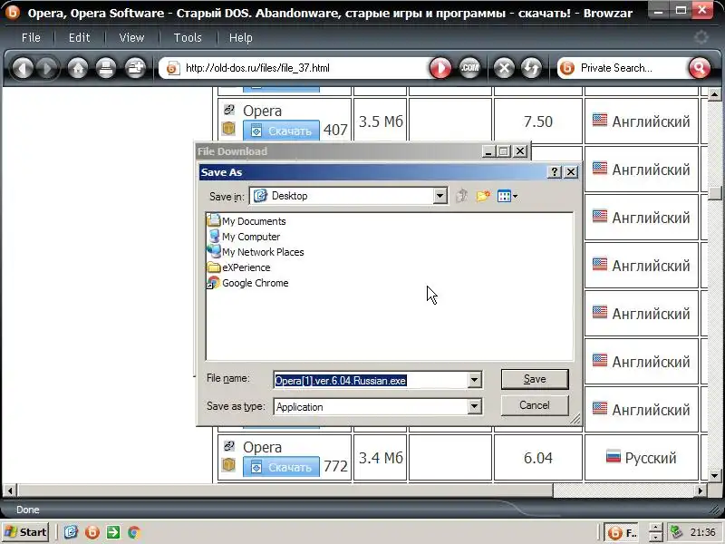The width and height of the screenshot is (725, 544).
Task: Select My Network Places in the list
Action: click(x=256, y=252)
